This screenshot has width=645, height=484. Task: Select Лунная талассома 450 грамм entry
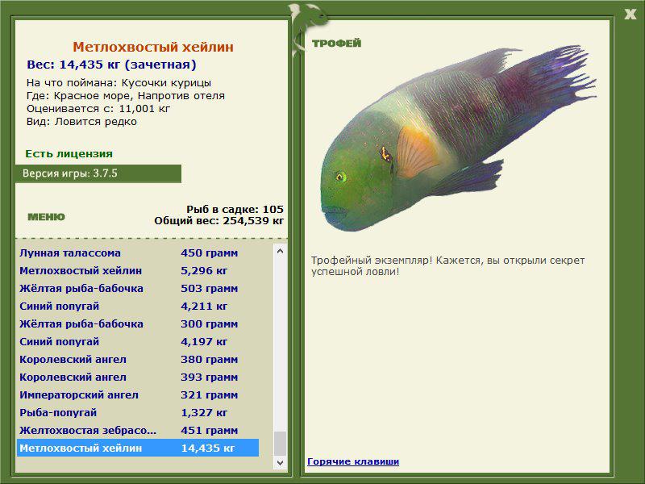coord(138,252)
